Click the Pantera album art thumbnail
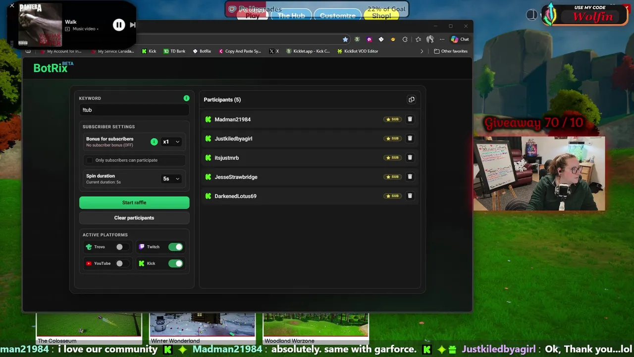This screenshot has height=357, width=634. [40, 24]
